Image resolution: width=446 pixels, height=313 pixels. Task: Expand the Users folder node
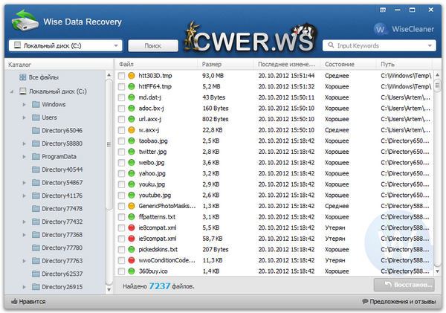pyautogui.click(x=25, y=117)
